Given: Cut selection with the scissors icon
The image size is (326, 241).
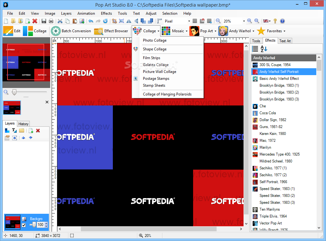Looking at the screenshot, I should (60, 21).
